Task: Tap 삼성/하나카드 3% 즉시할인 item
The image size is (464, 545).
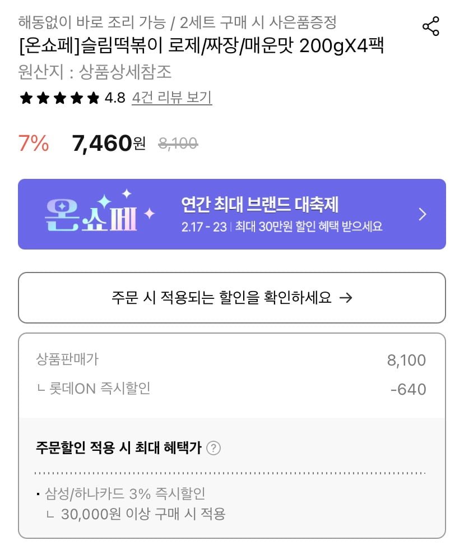Action: [125, 494]
